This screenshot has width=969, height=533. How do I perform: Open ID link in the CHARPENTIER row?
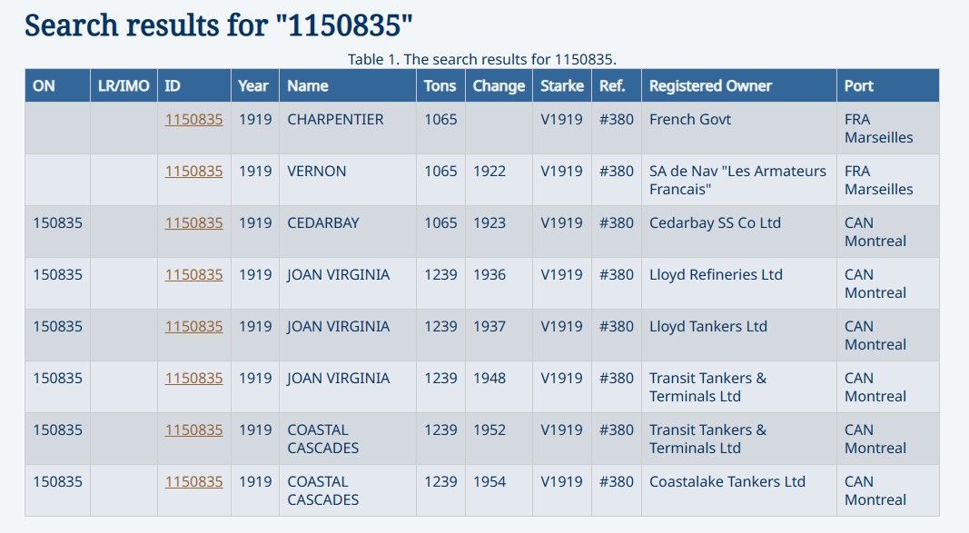pyautogui.click(x=193, y=119)
